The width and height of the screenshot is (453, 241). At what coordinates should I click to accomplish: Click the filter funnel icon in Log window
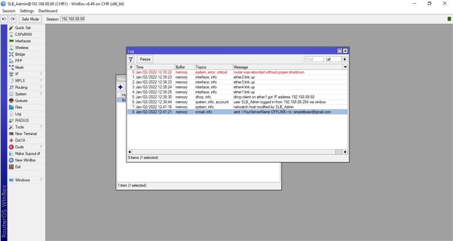click(x=131, y=59)
